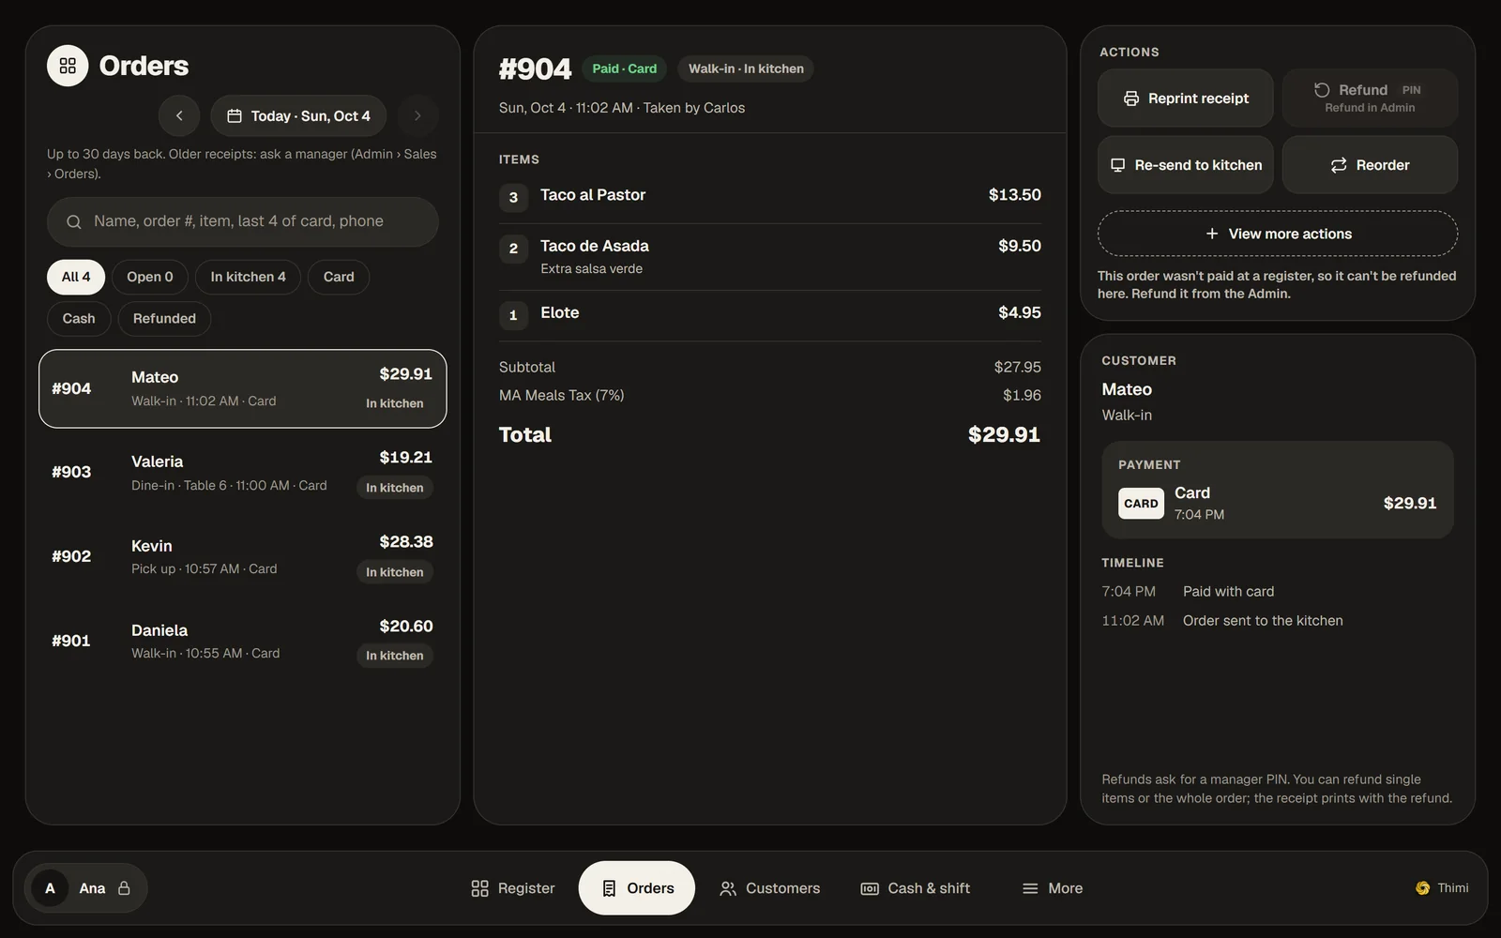This screenshot has width=1501, height=938.
Task: Open order #902 Kevin
Action: click(x=243, y=557)
